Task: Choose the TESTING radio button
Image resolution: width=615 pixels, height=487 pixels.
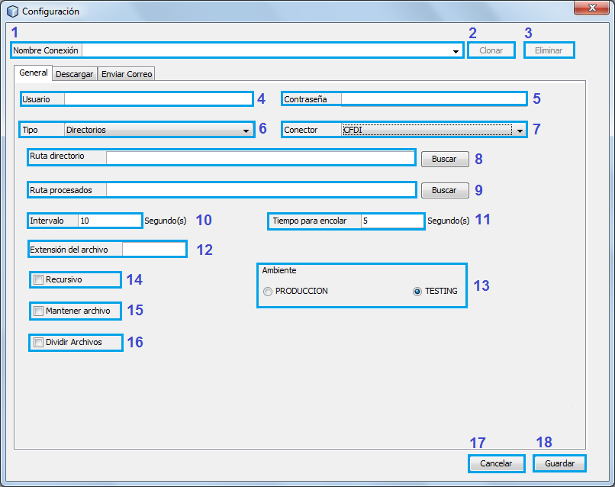Action: (417, 292)
